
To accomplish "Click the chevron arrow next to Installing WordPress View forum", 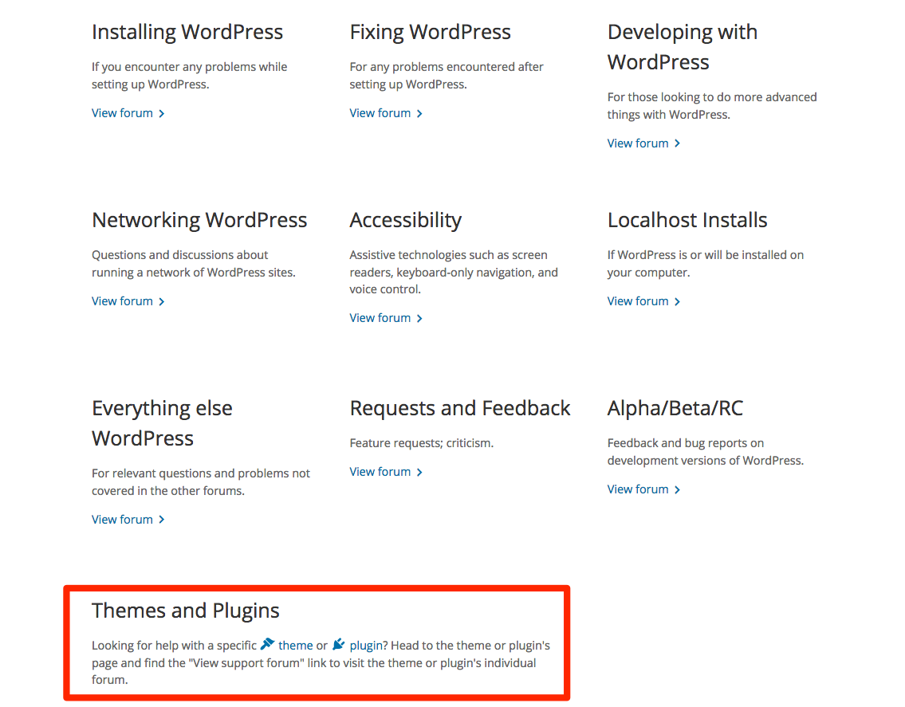I will tap(162, 114).
